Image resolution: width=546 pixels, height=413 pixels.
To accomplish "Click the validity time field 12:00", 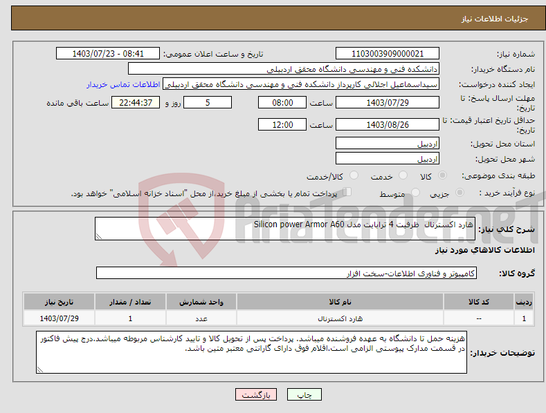I will [282, 124].
